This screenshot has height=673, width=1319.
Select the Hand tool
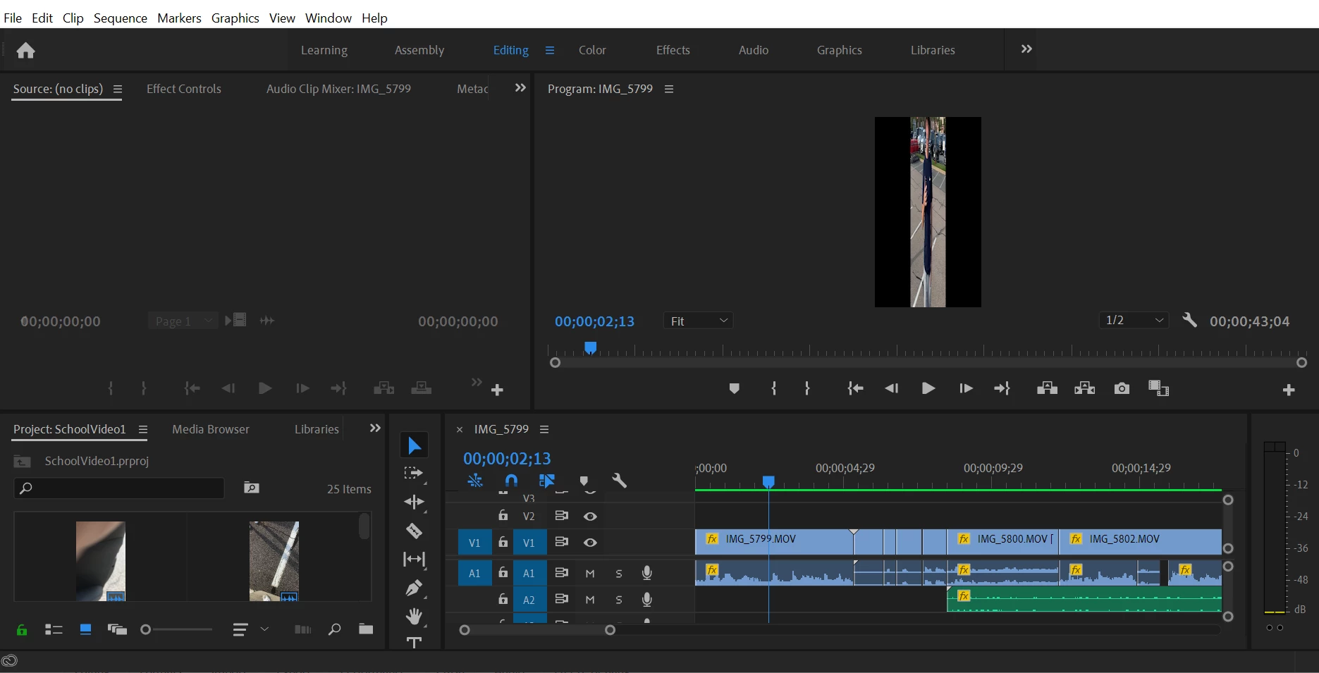[414, 617]
